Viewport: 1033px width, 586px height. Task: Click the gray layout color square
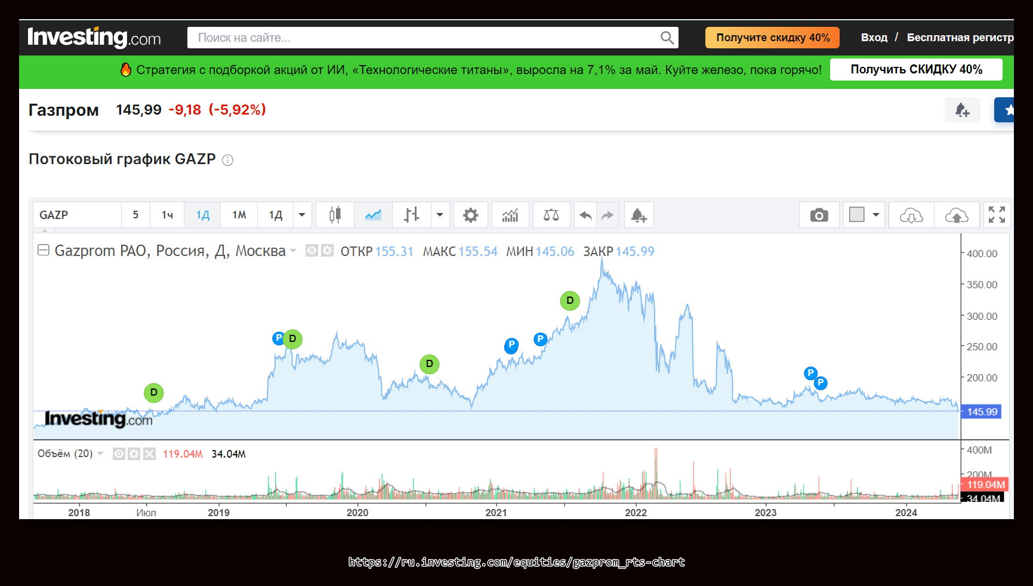tap(856, 215)
